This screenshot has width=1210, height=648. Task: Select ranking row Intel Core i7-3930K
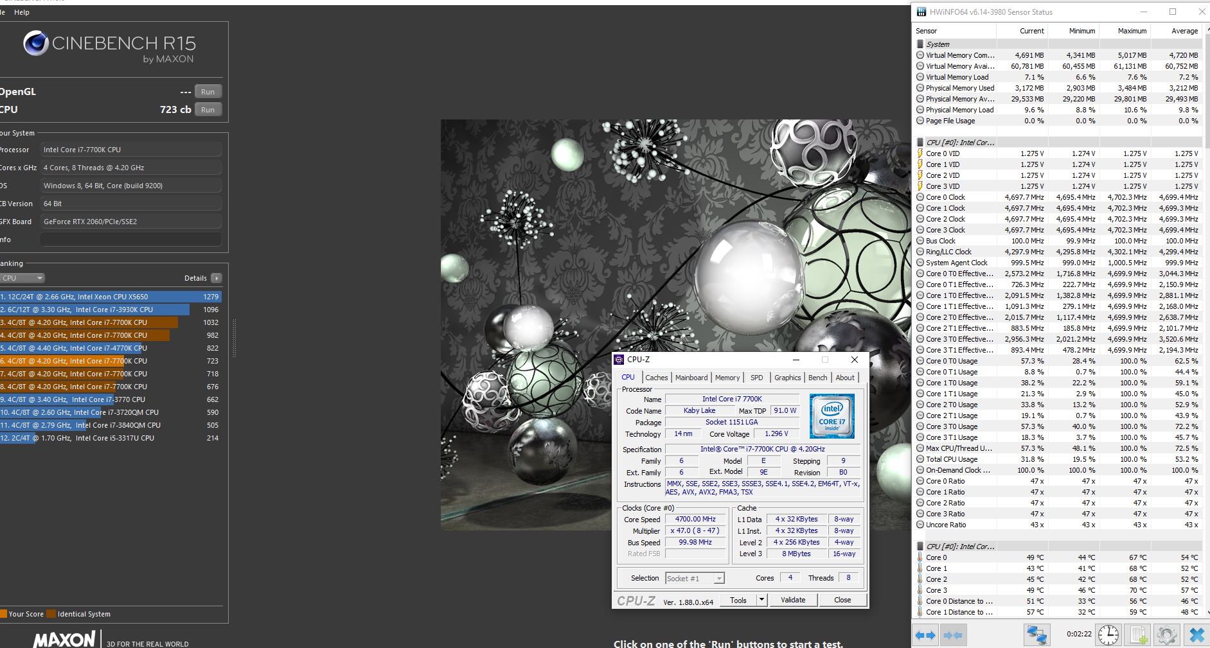point(111,310)
